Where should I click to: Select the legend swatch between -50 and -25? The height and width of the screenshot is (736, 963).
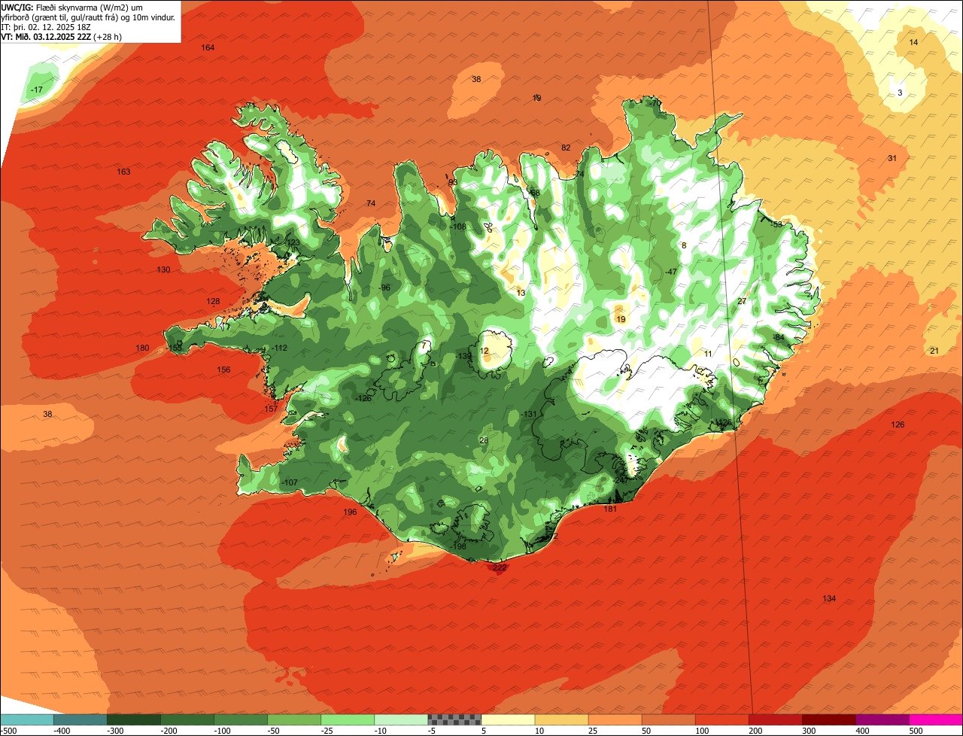pos(294,720)
